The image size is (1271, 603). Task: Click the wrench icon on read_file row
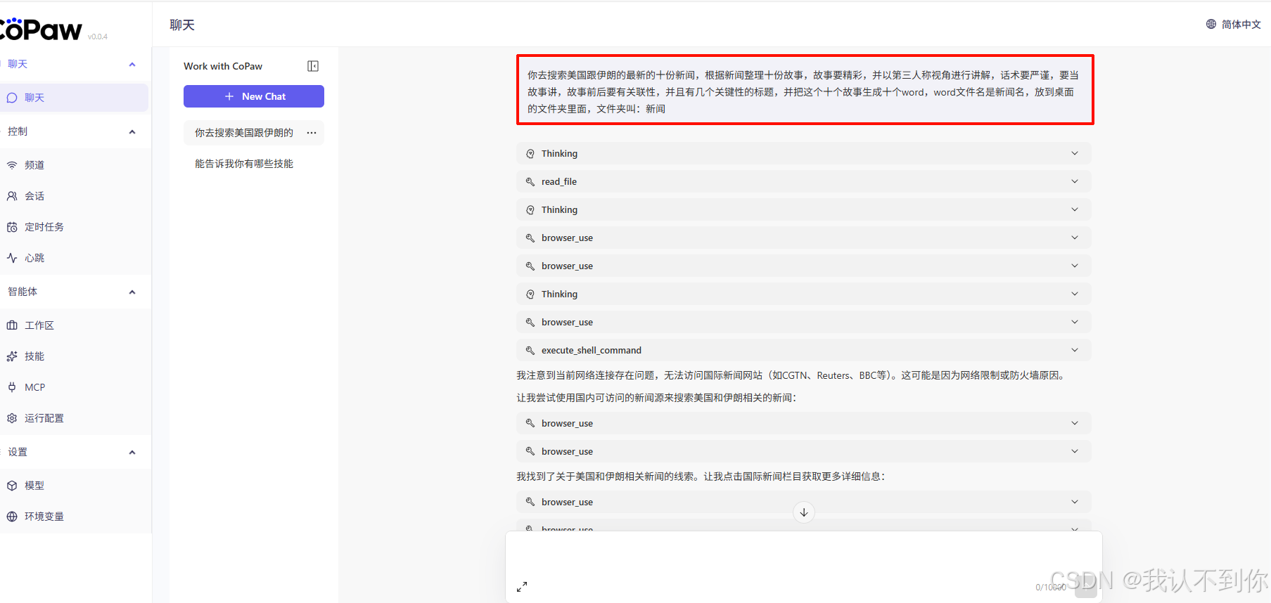(530, 181)
